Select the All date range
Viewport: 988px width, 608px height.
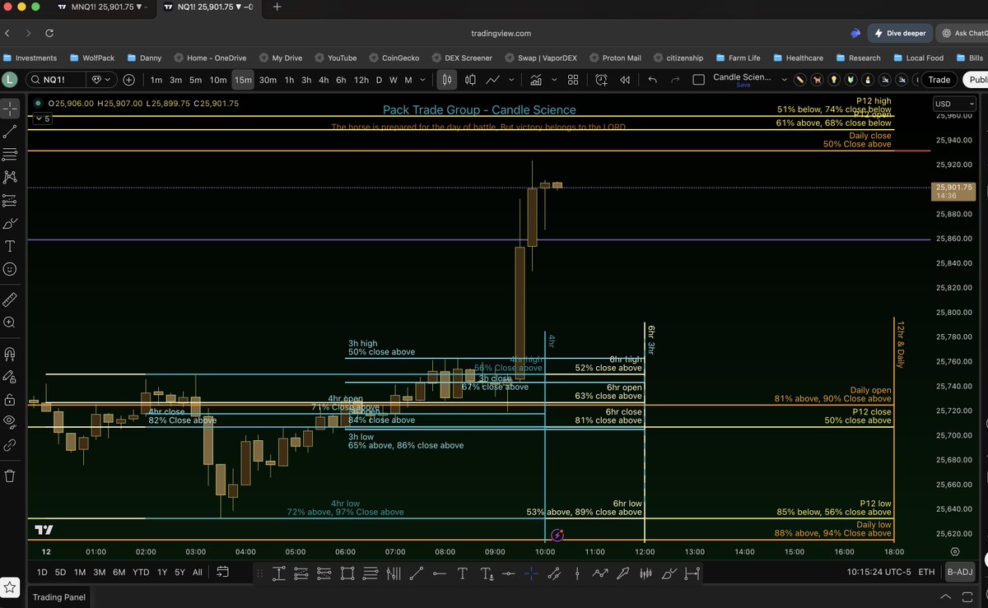click(197, 572)
